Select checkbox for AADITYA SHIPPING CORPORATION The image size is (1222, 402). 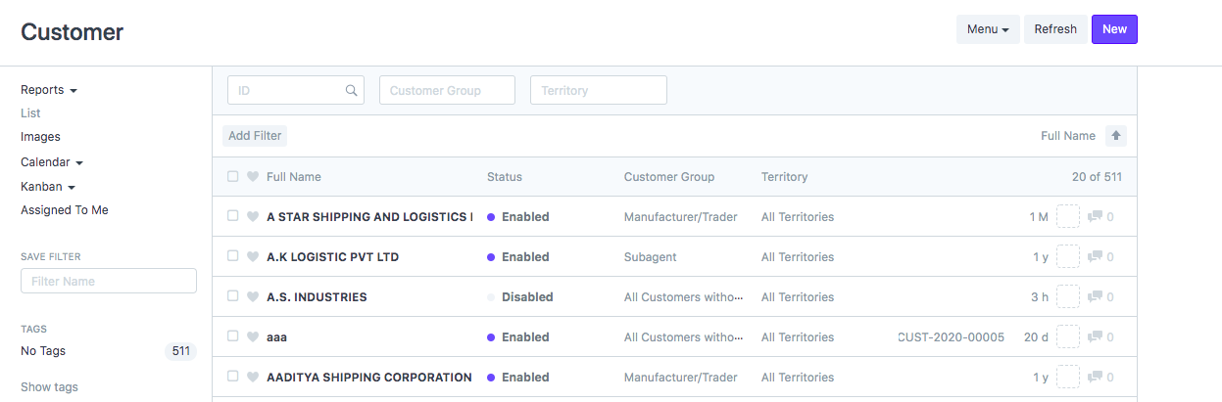[232, 377]
